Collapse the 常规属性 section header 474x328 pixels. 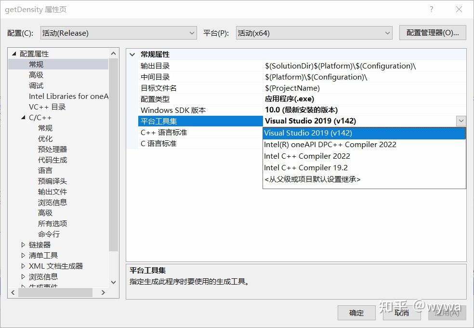tap(133, 54)
